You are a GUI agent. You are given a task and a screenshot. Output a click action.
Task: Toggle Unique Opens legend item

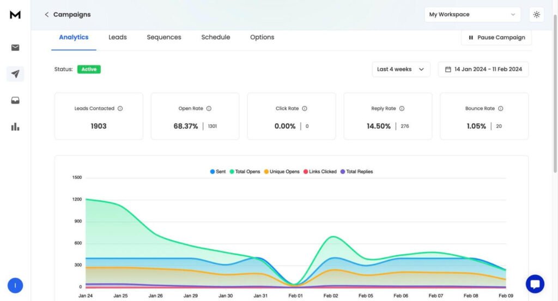point(282,172)
